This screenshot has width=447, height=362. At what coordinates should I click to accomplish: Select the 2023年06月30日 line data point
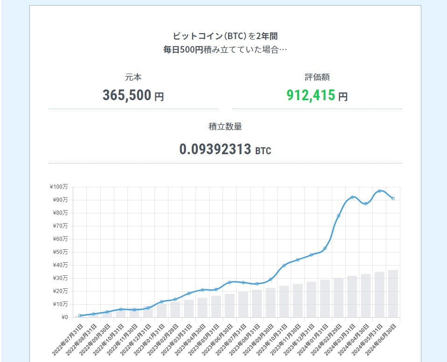pyautogui.click(x=230, y=282)
